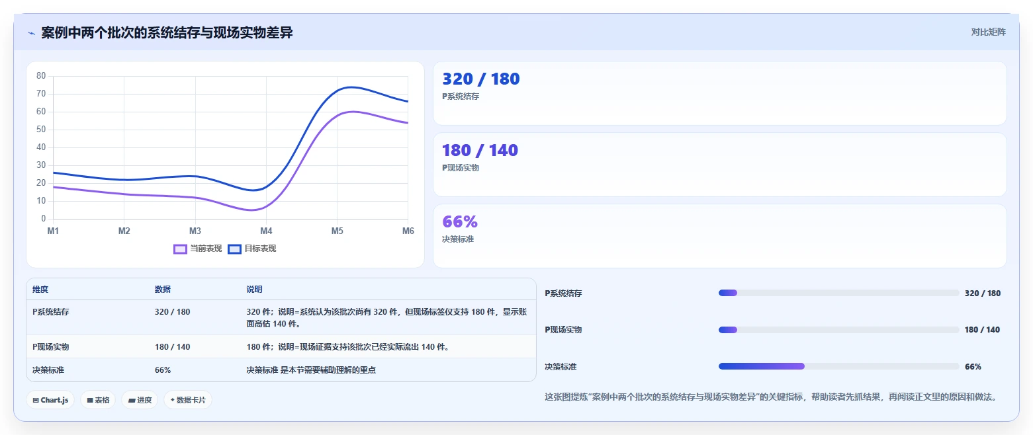The image size is (1033, 435).
Task: Click the 66% value beside the progress bar
Action: pyautogui.click(x=973, y=367)
